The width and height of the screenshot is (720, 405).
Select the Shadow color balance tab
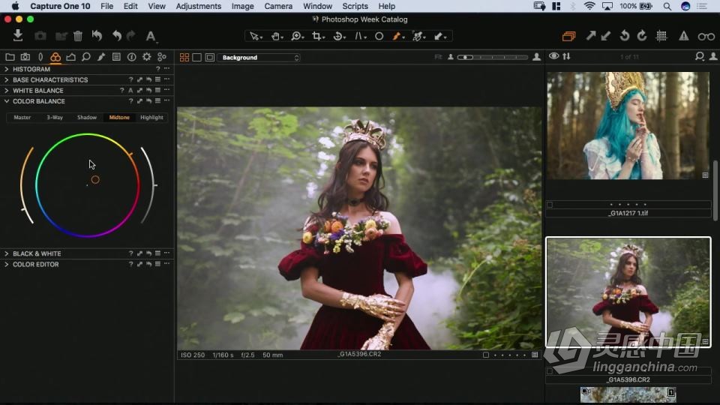(x=87, y=118)
